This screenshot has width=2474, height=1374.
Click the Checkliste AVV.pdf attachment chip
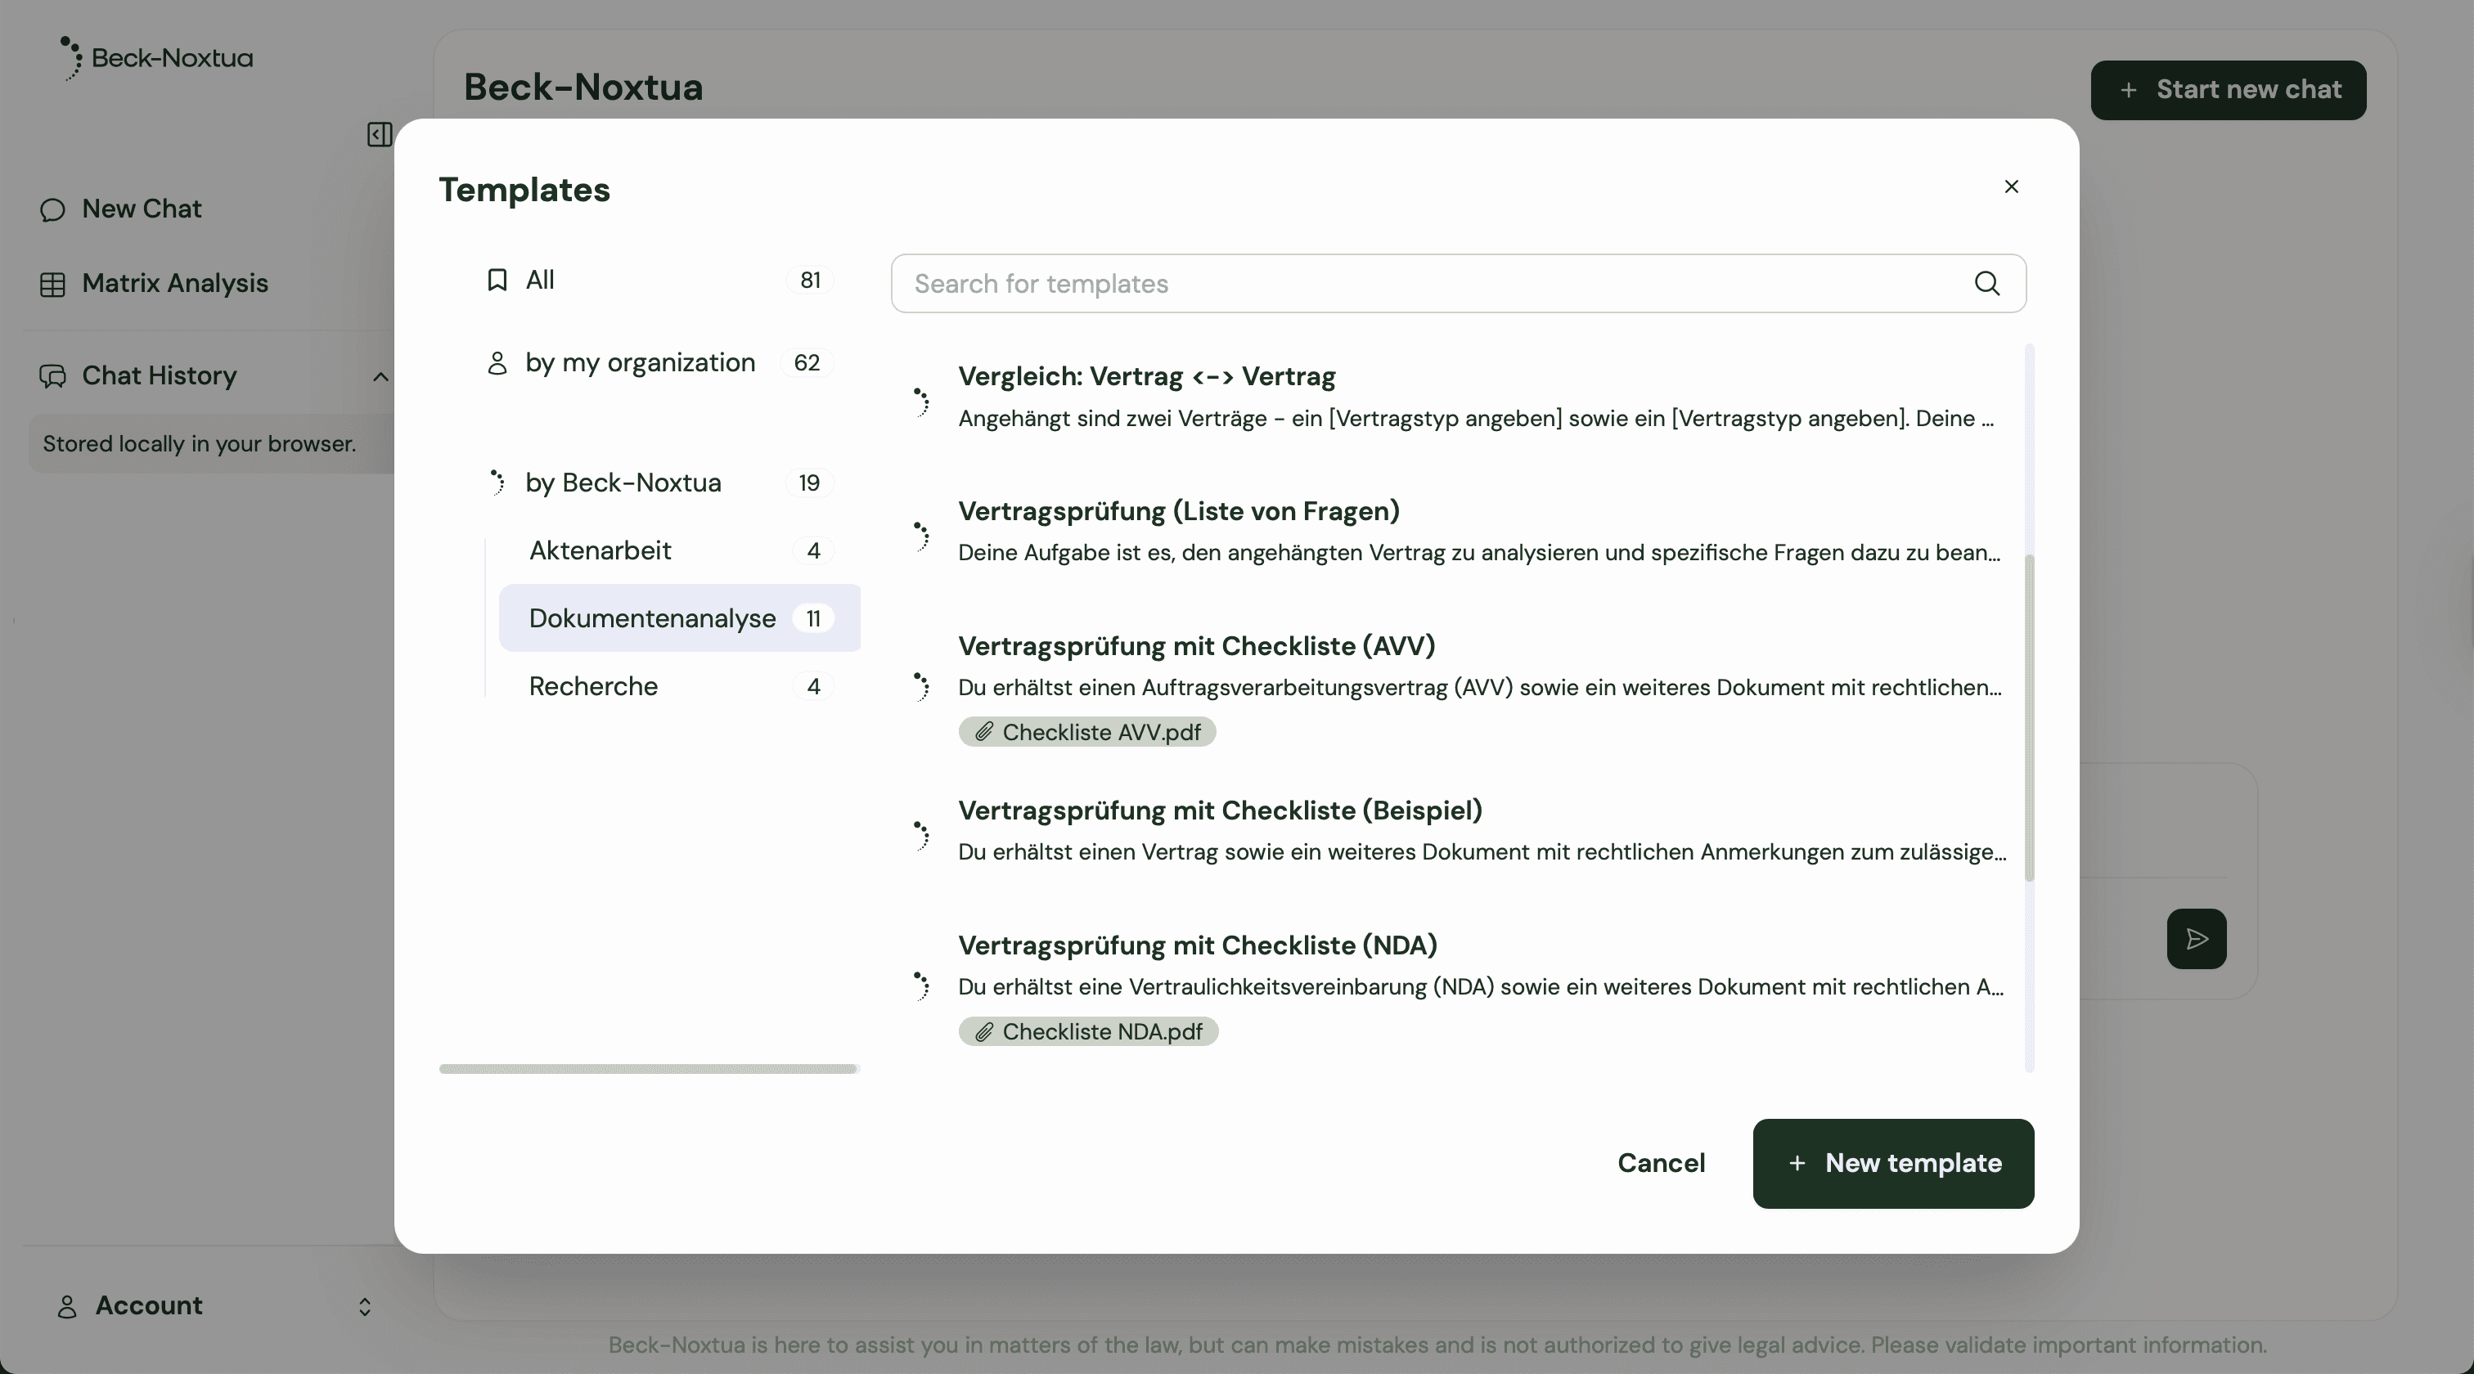(1086, 732)
